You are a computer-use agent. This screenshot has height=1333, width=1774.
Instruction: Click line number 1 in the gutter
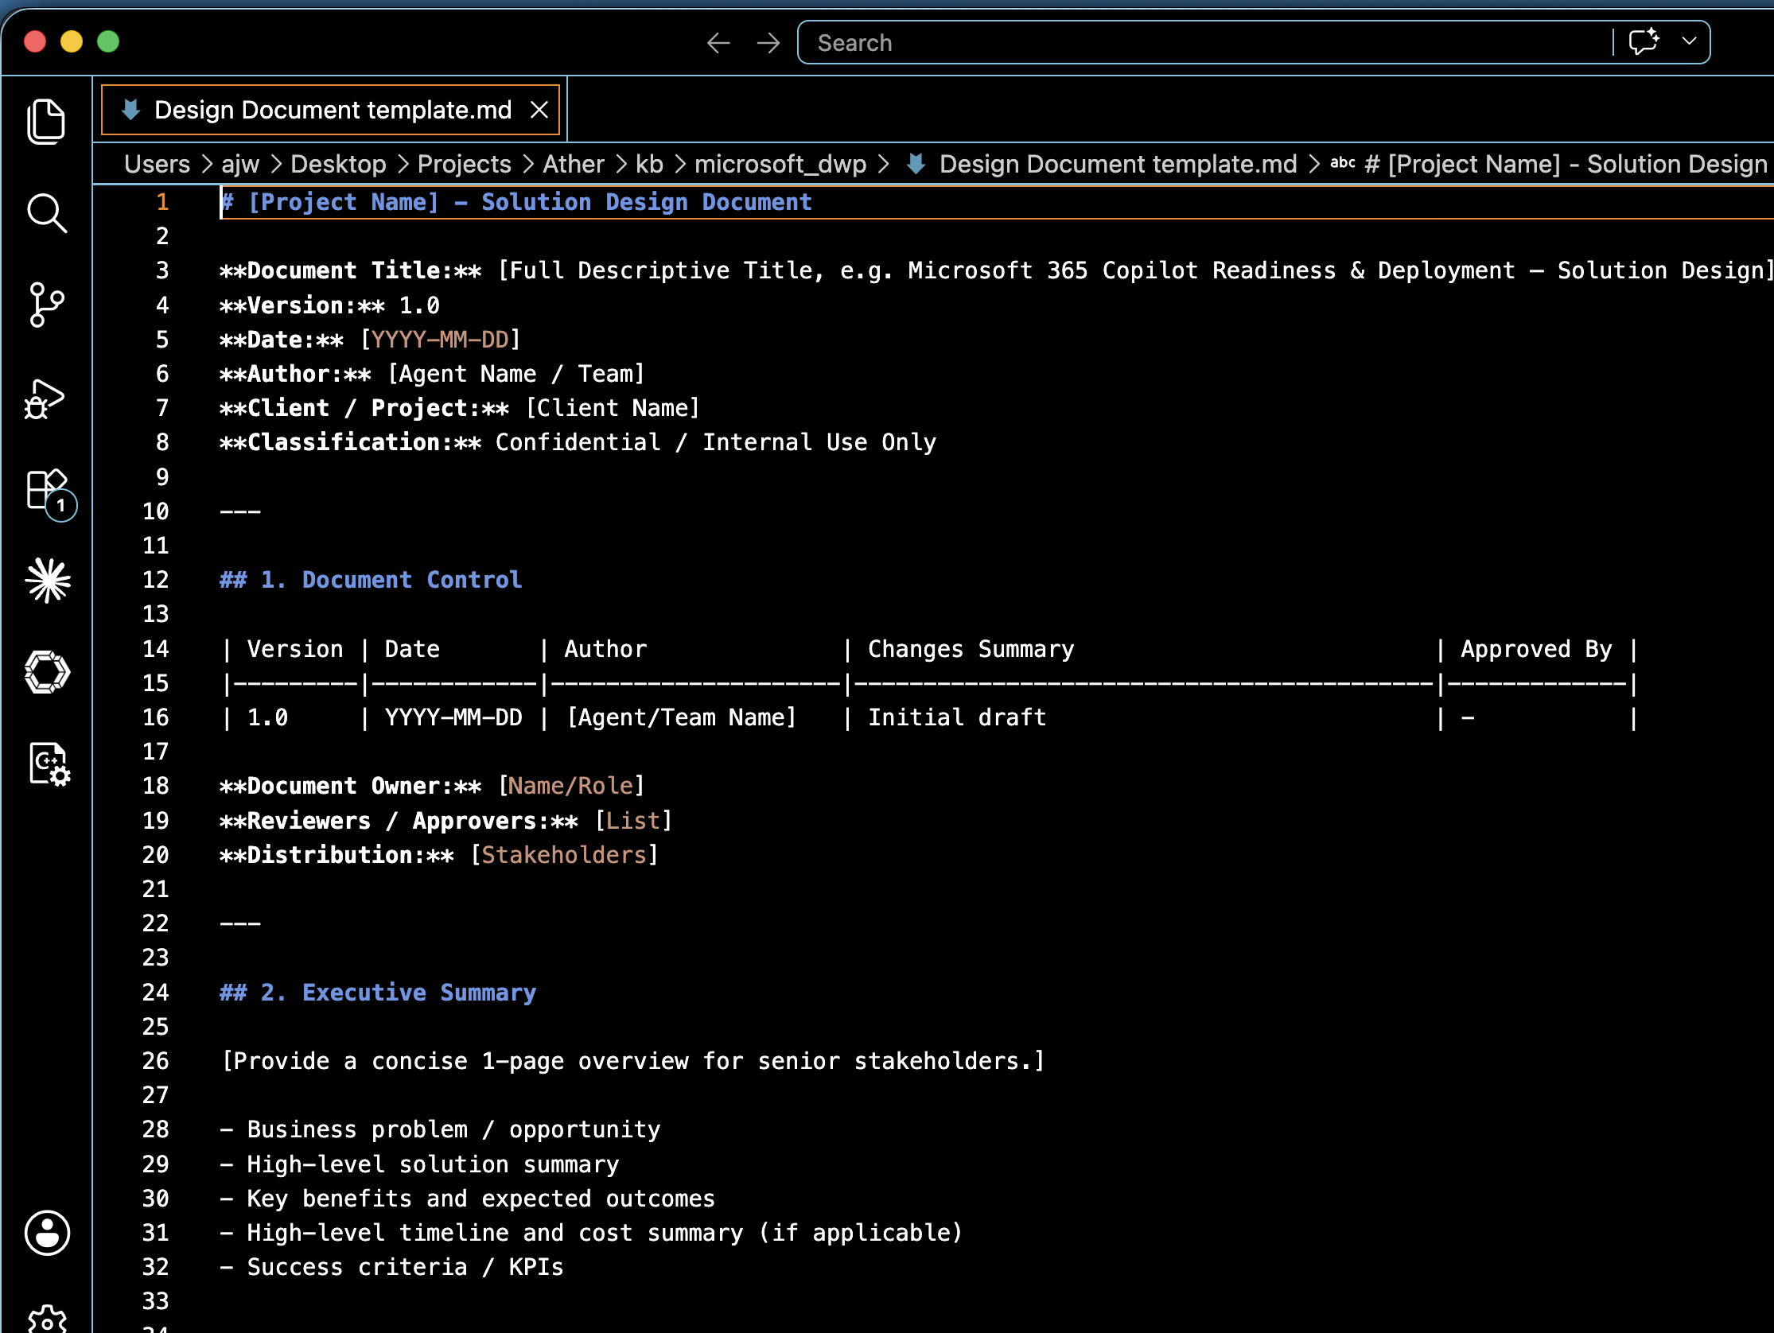point(162,202)
